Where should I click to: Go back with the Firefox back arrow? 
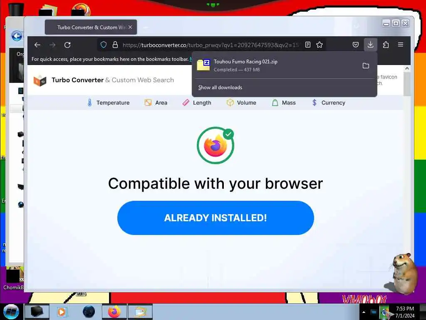pos(37,45)
